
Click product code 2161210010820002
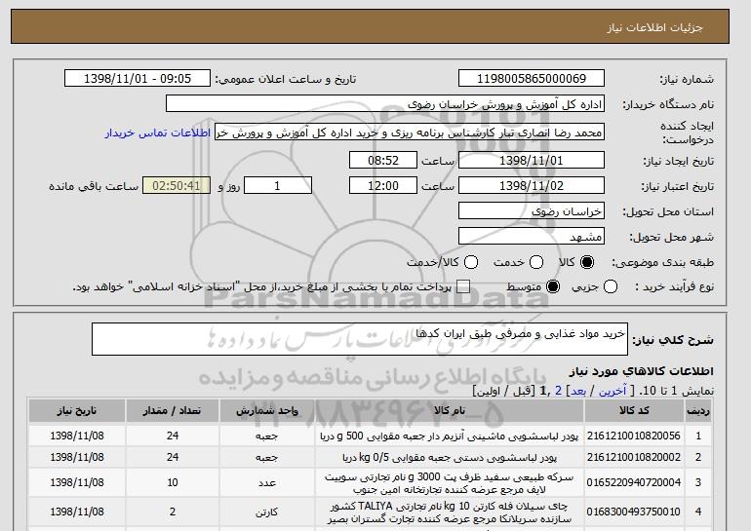tap(634, 457)
